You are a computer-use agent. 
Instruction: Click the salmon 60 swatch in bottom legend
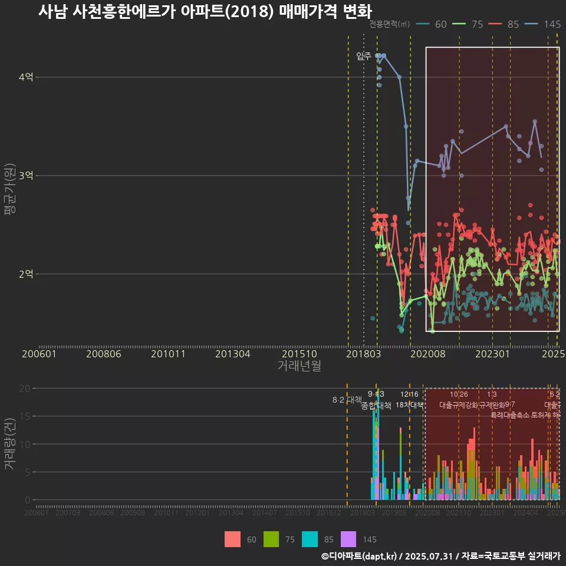[232, 539]
